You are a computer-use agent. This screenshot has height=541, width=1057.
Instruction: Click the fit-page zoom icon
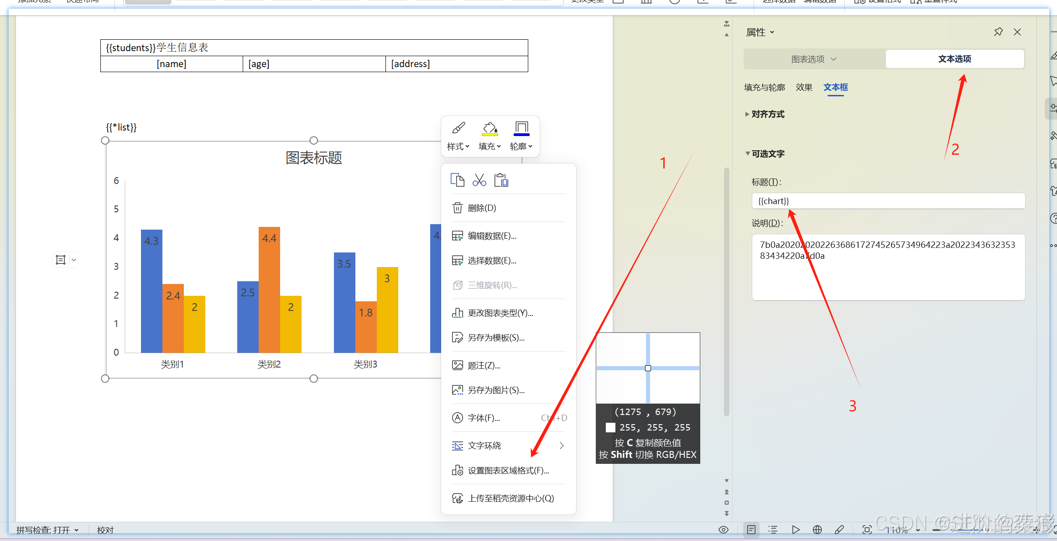[x=867, y=530]
